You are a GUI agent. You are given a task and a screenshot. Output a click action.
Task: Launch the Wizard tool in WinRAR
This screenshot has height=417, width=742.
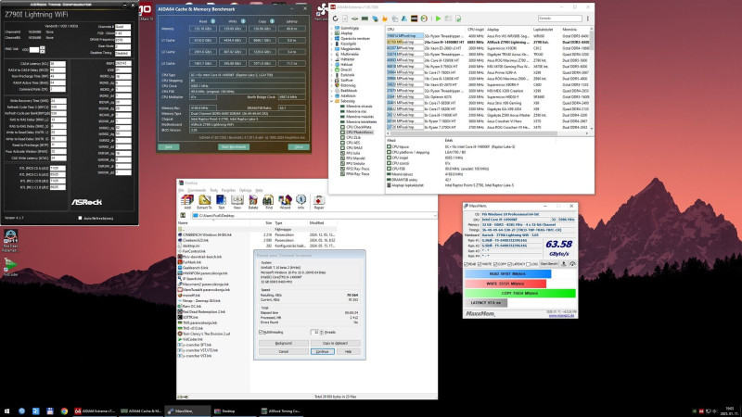tap(285, 201)
